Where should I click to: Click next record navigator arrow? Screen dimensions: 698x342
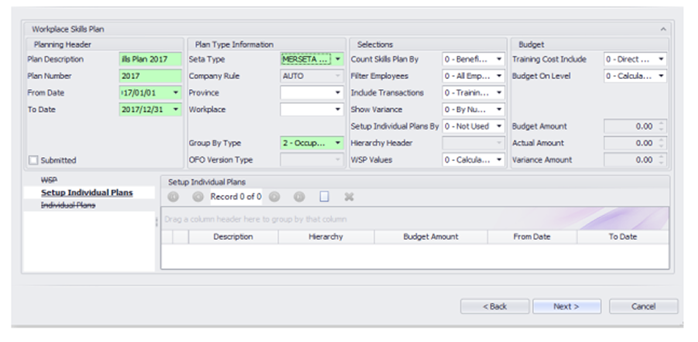tap(274, 197)
